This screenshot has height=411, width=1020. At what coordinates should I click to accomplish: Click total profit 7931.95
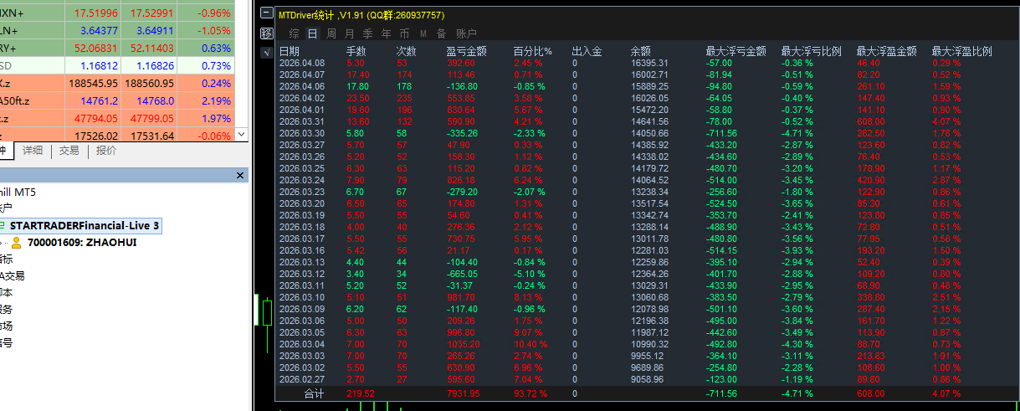coord(464,394)
